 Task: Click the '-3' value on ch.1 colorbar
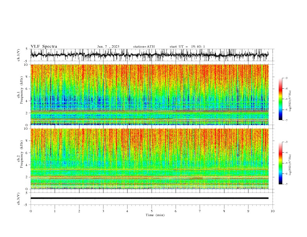286,78
